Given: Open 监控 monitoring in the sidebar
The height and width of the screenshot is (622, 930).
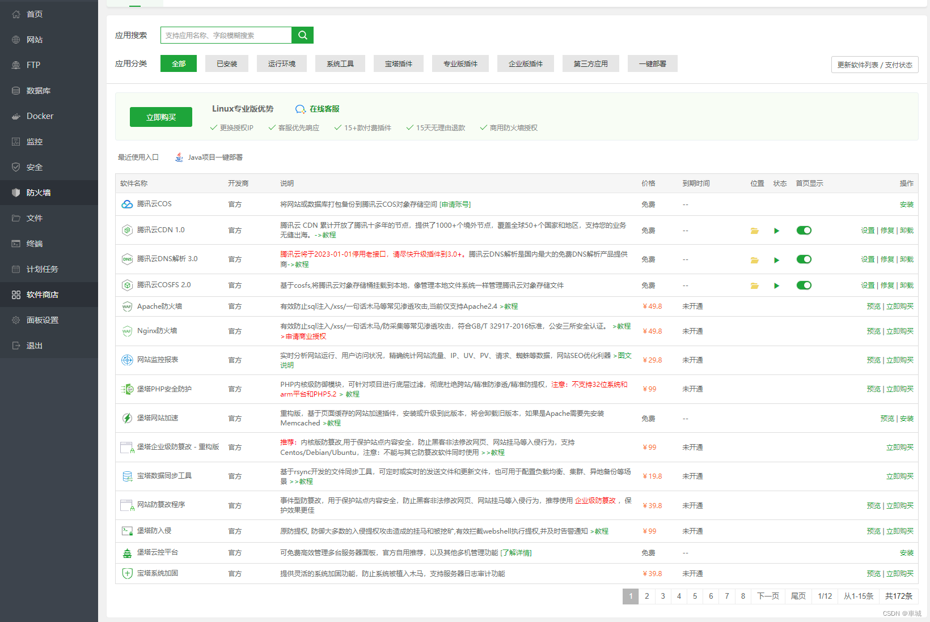Looking at the screenshot, I should (49, 142).
